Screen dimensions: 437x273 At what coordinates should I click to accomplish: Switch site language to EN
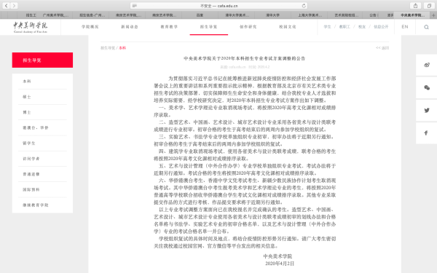[405, 27]
